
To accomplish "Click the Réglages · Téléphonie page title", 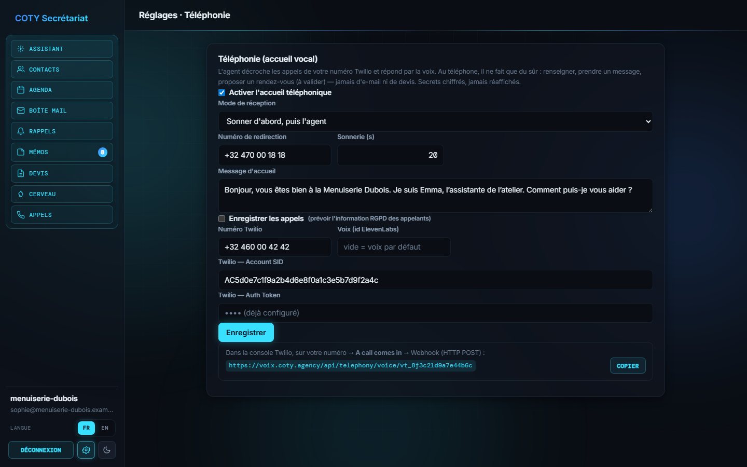I will point(185,15).
